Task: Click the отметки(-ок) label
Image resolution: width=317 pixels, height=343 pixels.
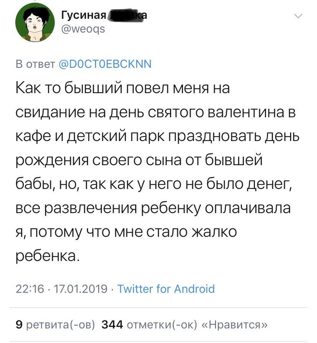Action: pos(162,325)
